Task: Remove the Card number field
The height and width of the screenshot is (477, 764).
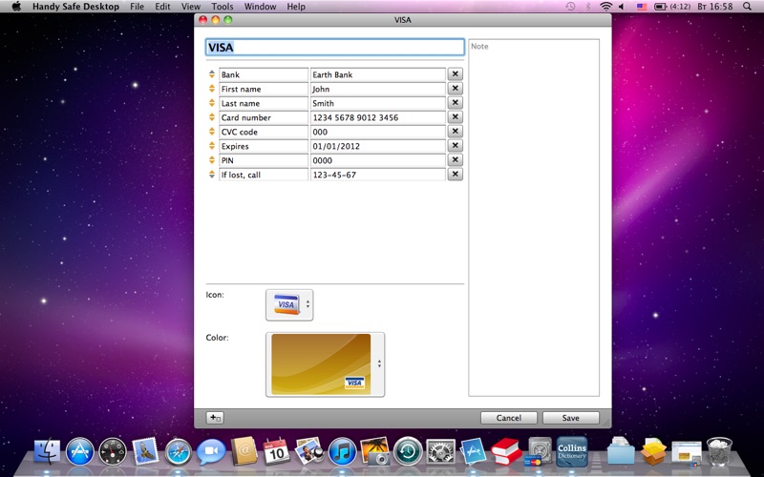Action: click(456, 116)
